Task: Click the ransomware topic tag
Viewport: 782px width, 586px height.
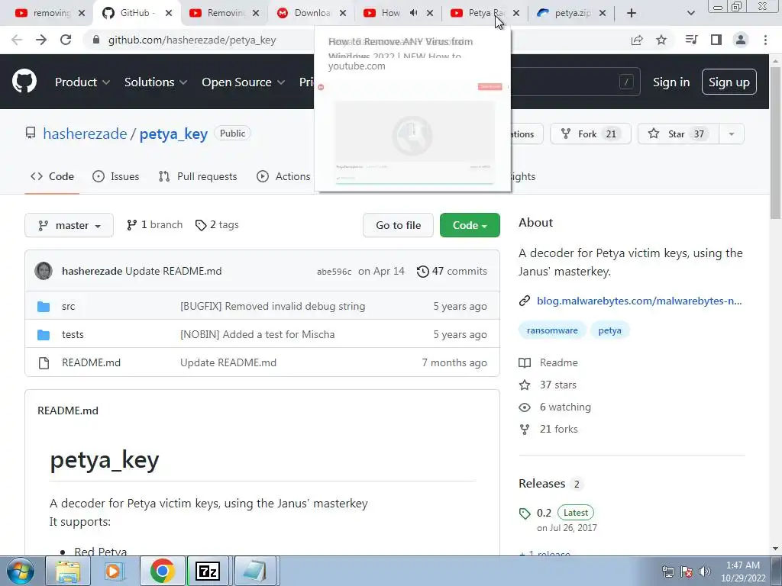Action: [552, 330]
